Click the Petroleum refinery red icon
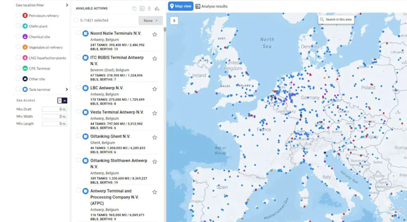Viewport: 407px width, 222px height. [x=25, y=16]
